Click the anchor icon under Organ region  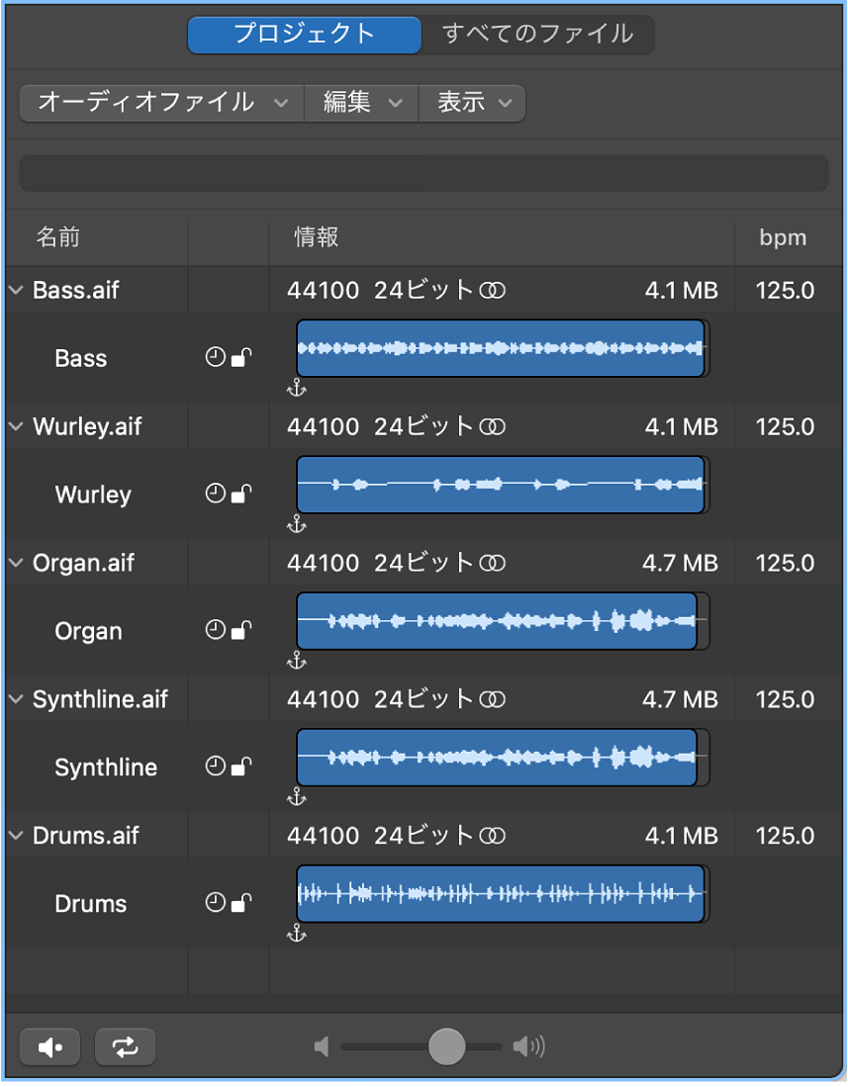[x=296, y=660]
